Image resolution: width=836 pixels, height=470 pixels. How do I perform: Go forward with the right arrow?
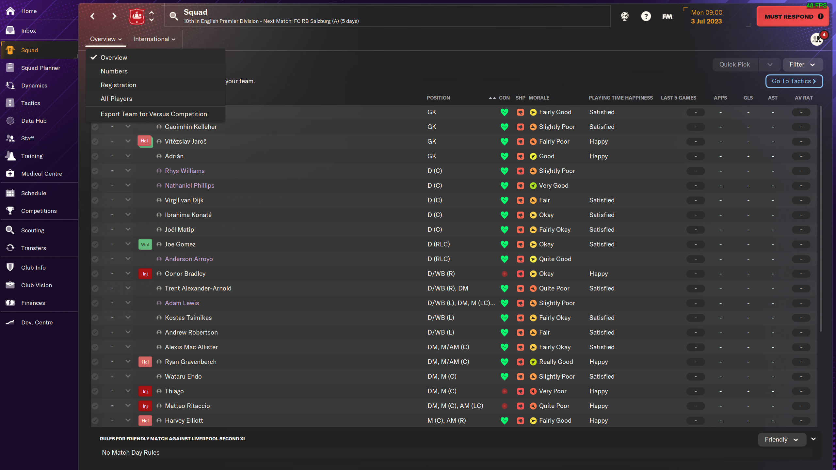coord(114,16)
